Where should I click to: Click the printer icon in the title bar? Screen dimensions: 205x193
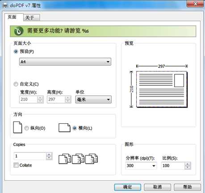coord(5,6)
